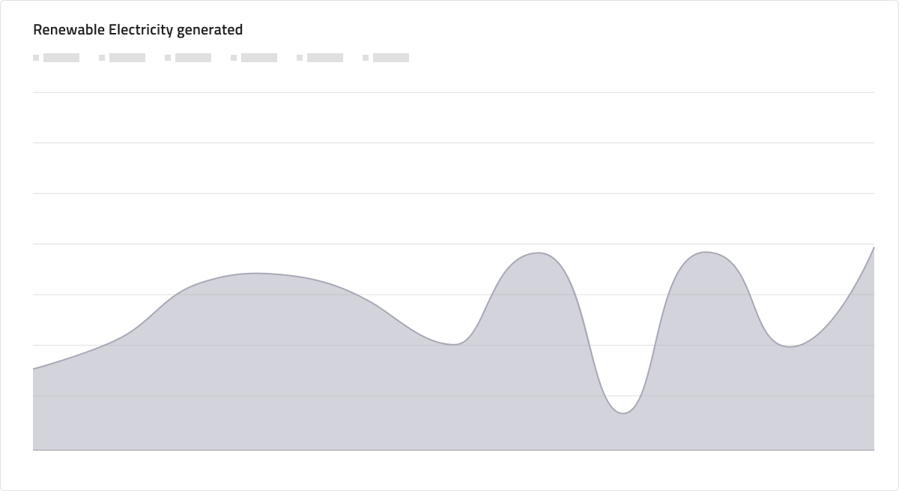Click the fifth legend placeholder square
Screen dimensions: 899x491
(x=300, y=58)
